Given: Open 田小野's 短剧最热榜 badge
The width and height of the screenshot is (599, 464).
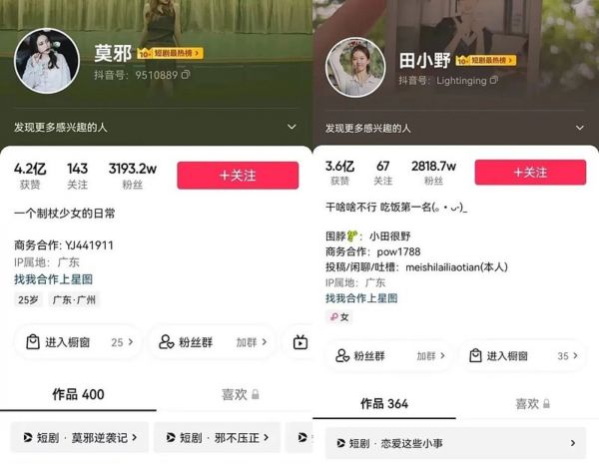Looking at the screenshot, I should pyautogui.click(x=486, y=60).
